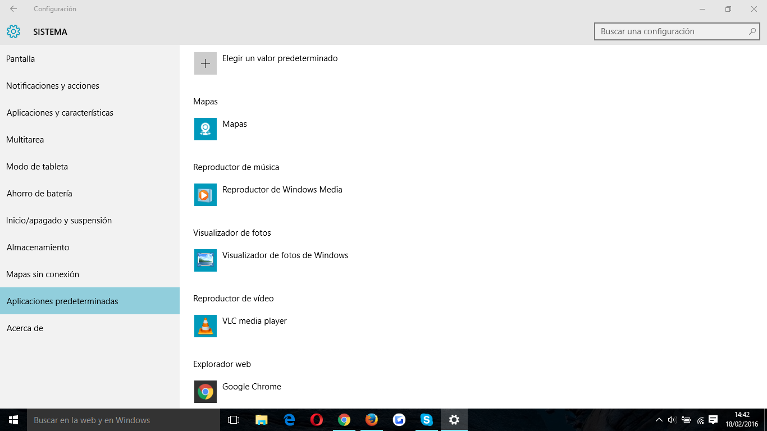Click the 'Visualizador de fotos' heading
Viewport: 767px width, 431px height.
click(232, 233)
